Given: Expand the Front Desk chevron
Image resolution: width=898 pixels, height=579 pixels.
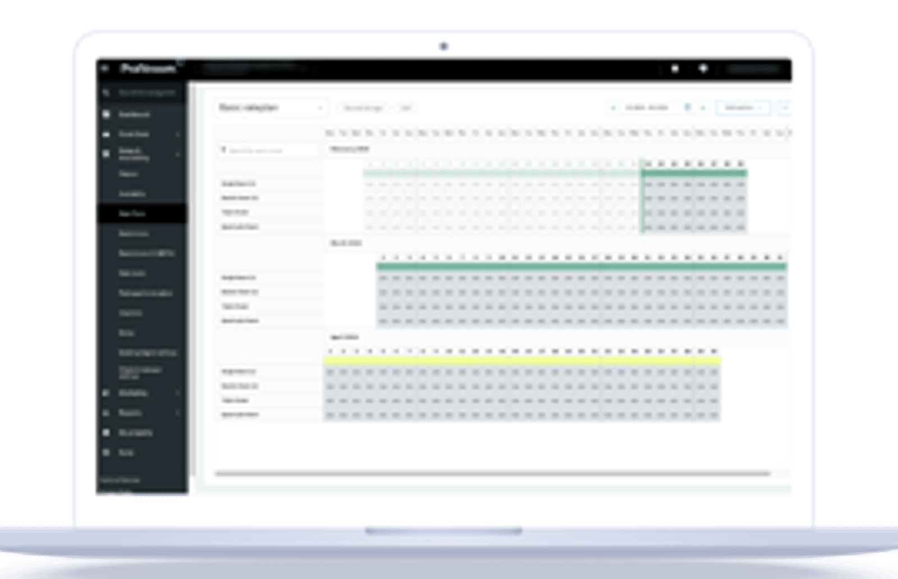Looking at the screenshot, I should (x=178, y=134).
